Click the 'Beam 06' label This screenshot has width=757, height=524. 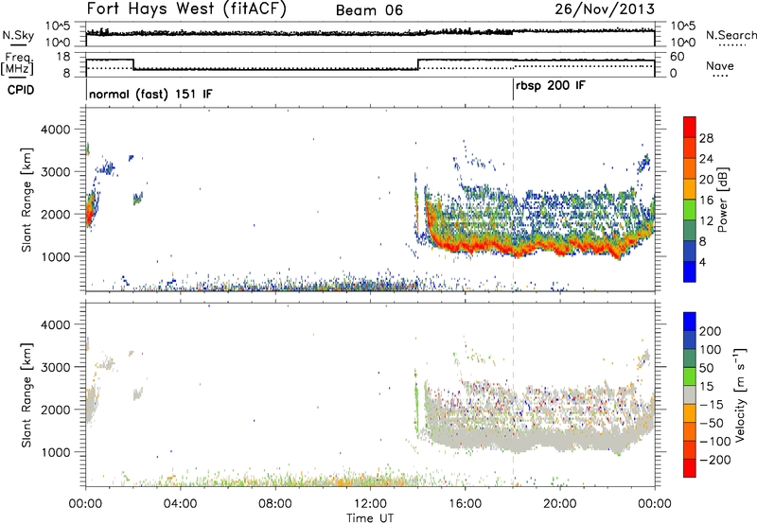pyautogui.click(x=369, y=10)
